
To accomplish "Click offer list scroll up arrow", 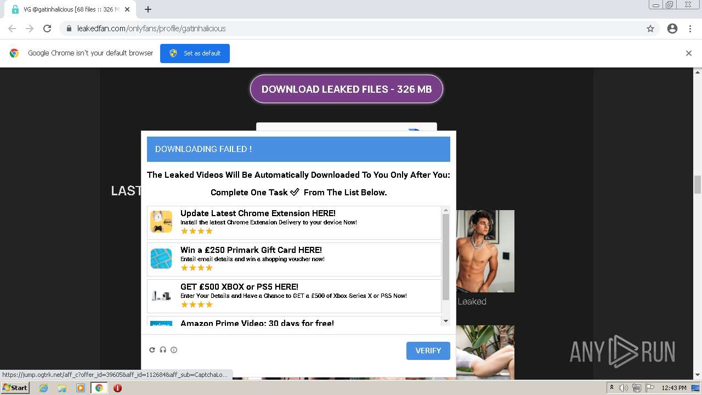I will tap(446, 210).
